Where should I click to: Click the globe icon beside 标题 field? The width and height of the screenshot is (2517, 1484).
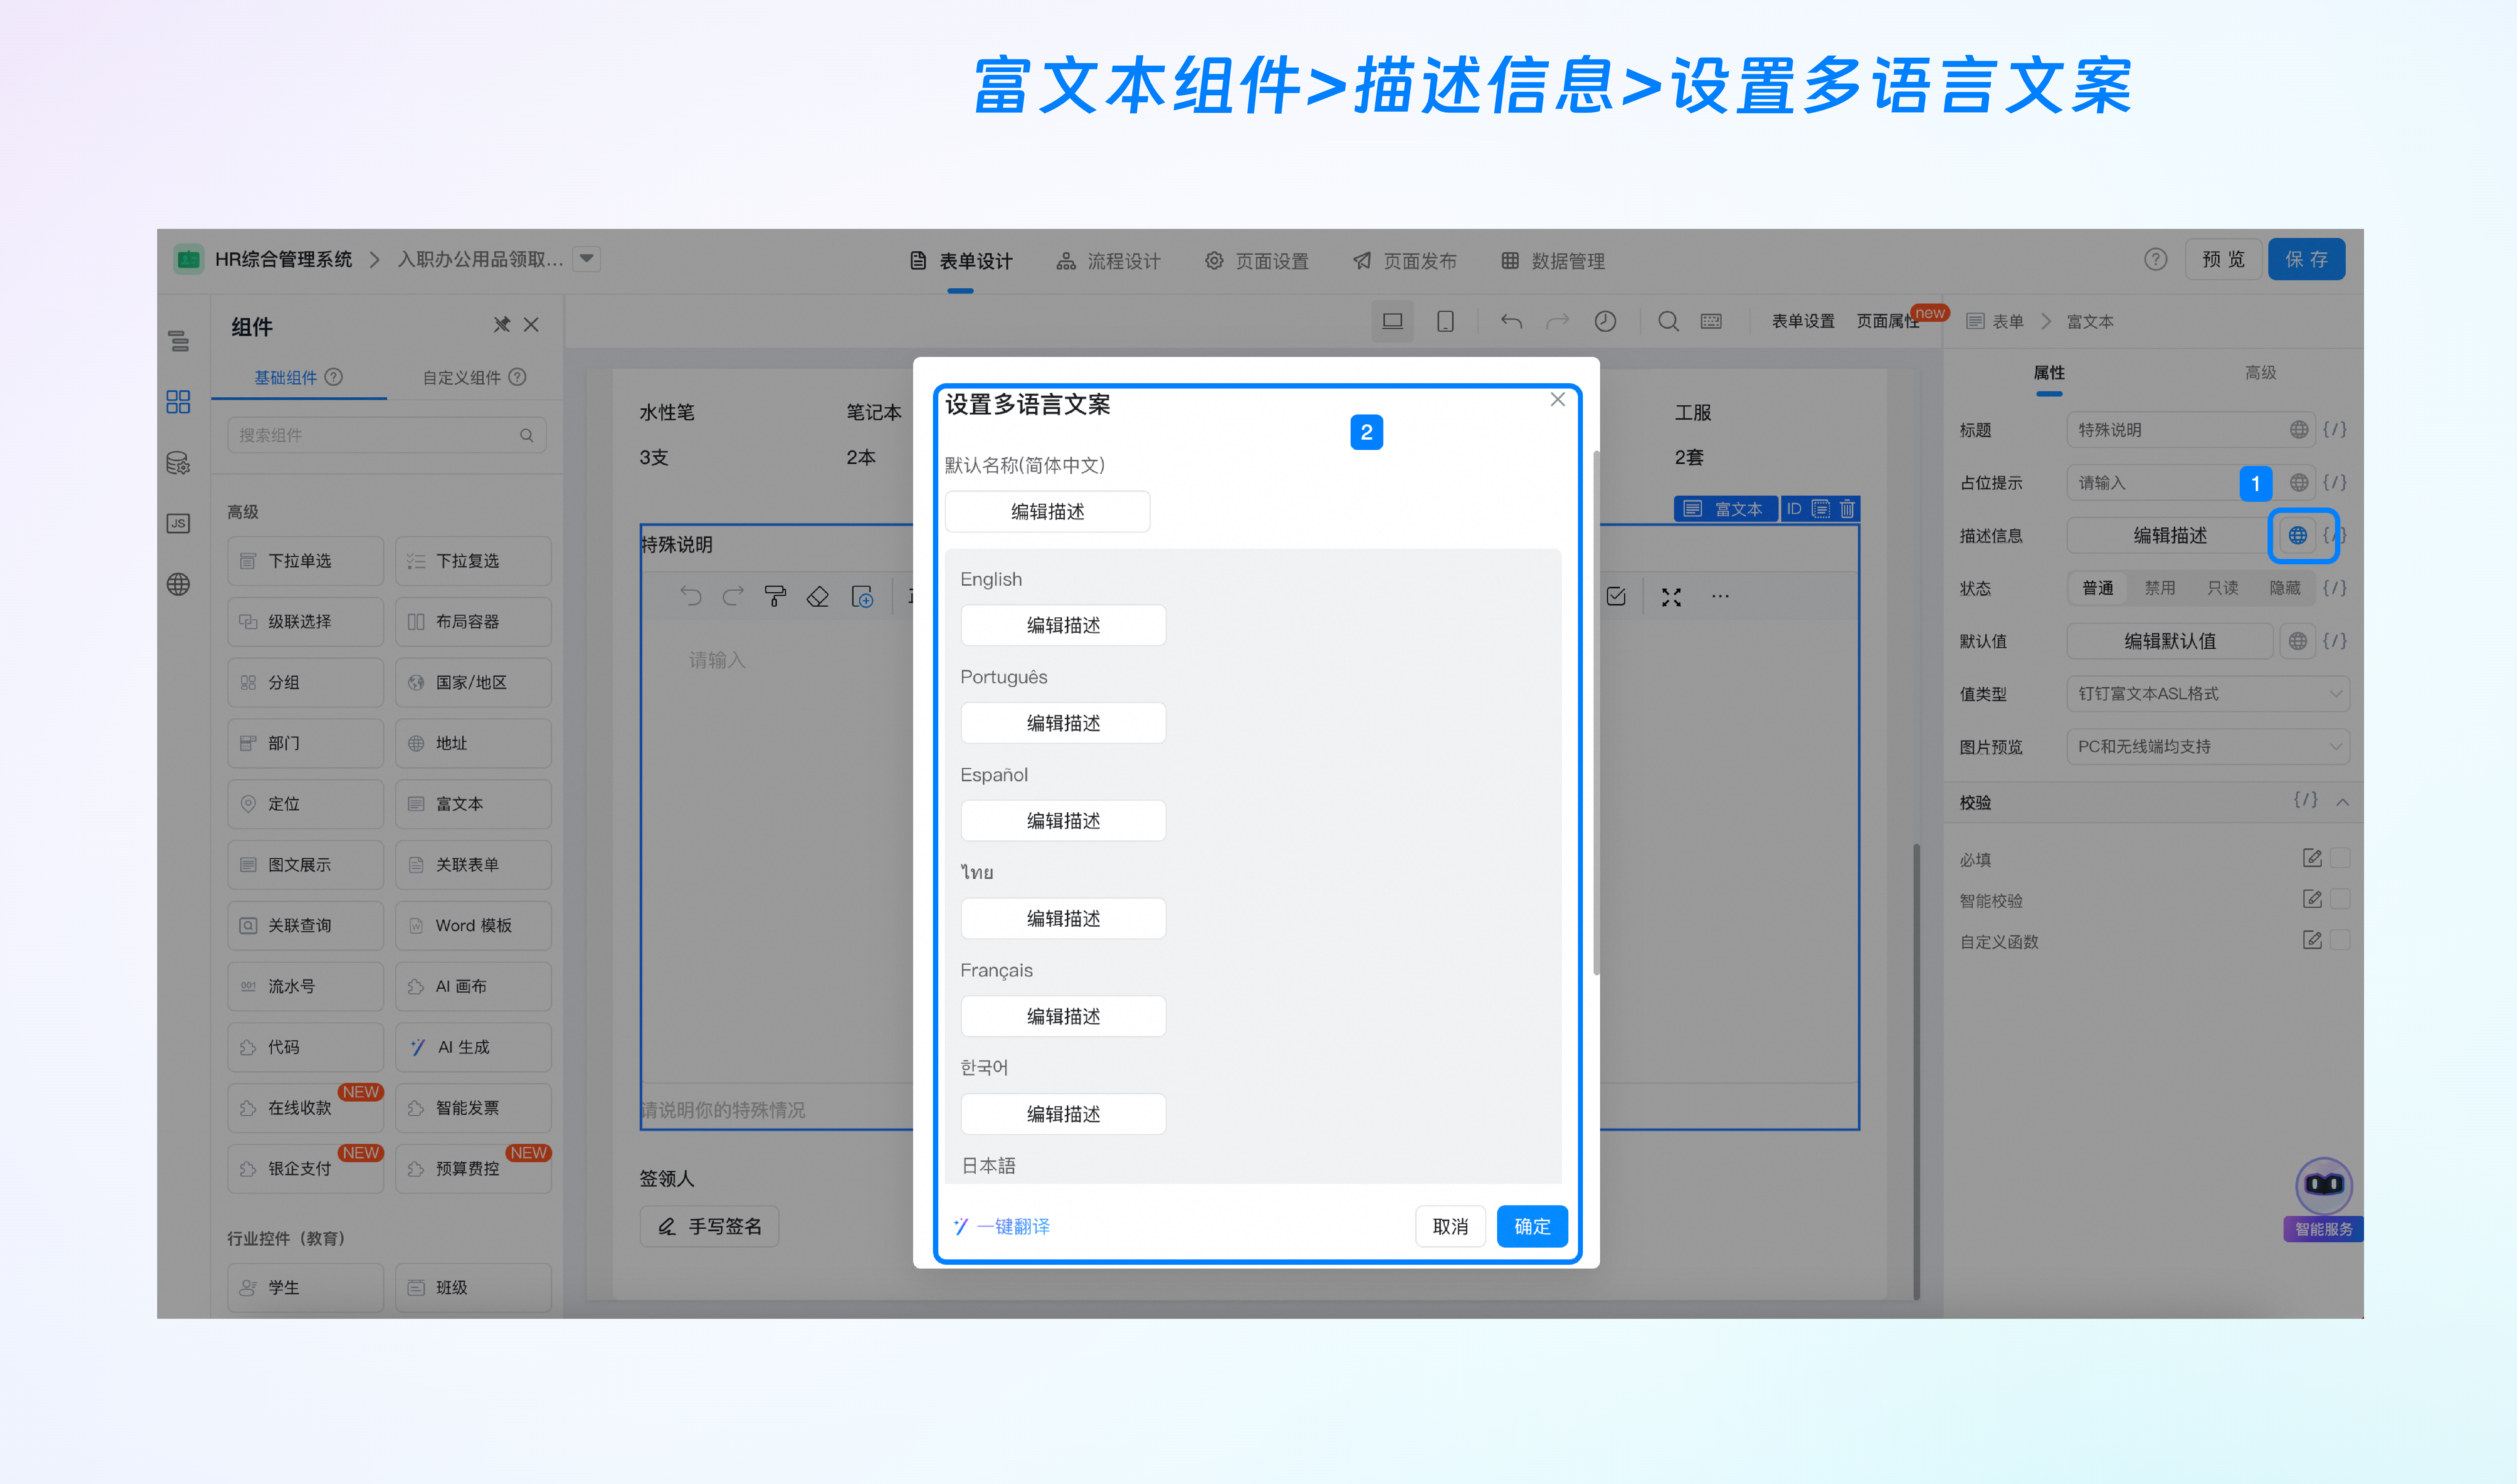[2299, 430]
